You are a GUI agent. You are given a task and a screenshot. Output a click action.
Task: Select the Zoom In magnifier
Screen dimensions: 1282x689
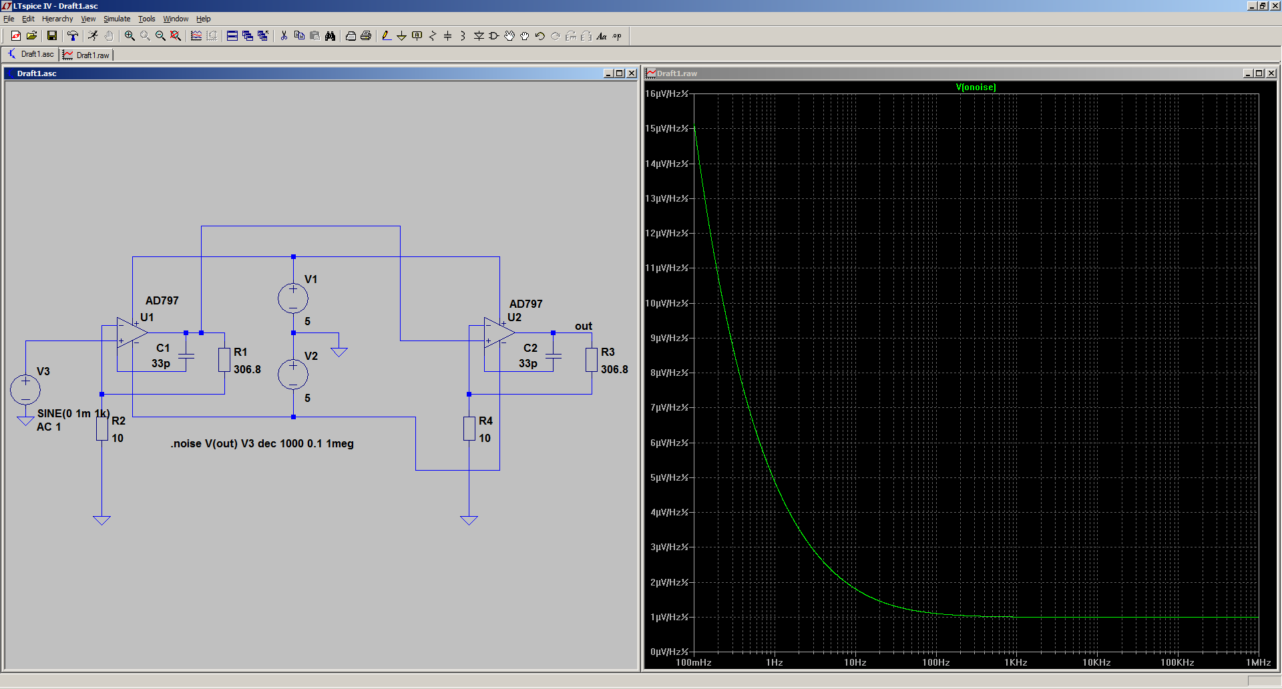(x=130, y=36)
